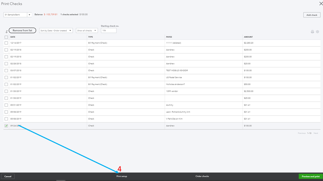This screenshot has width=323, height=181.
Task: Click the AMOUNT column header
Action: coord(248,37)
